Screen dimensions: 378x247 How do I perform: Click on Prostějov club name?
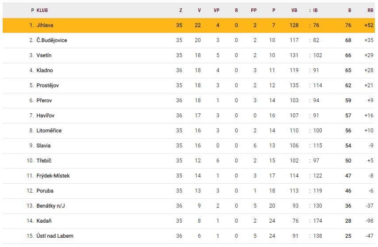pyautogui.click(x=47, y=85)
